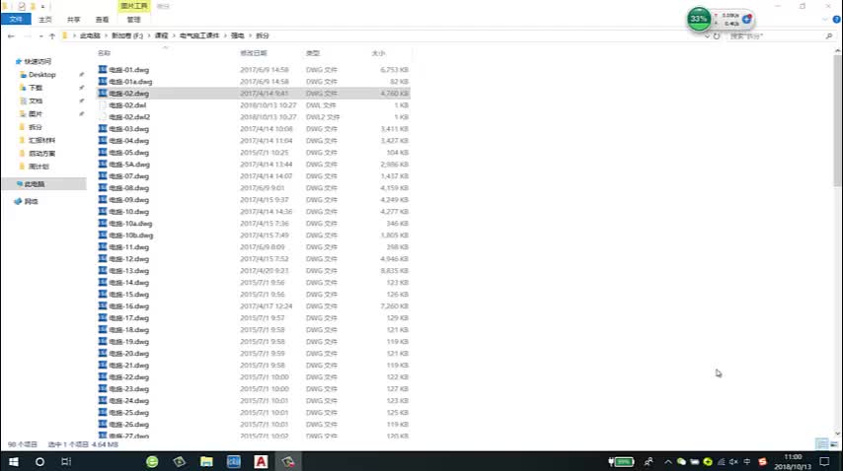Go up one folder level
This screenshot has height=471, width=843.
[x=52, y=35]
